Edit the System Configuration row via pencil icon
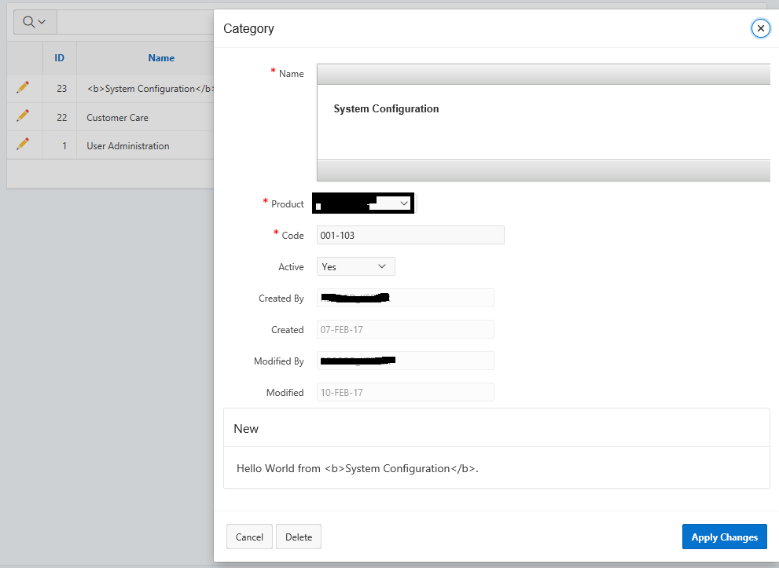779x568 pixels. 23,88
